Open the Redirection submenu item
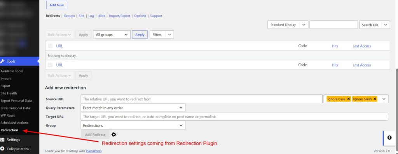The image size is (398, 154). point(9,130)
